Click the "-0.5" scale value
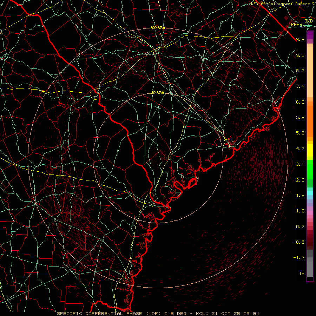 [x=299, y=242]
